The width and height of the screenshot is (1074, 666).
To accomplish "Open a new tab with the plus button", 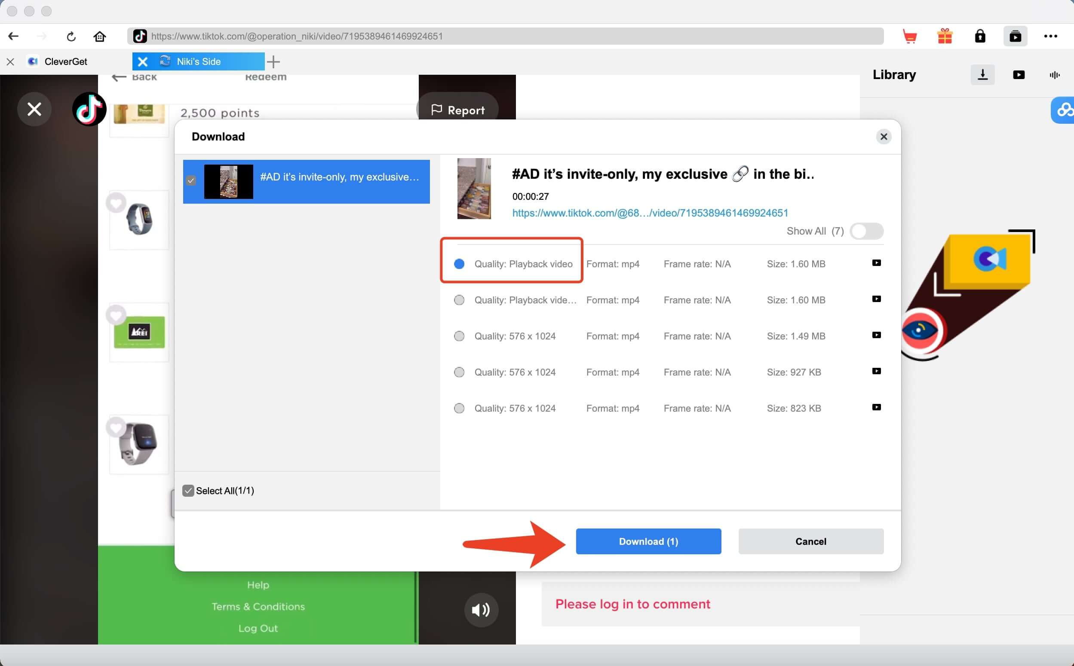I will point(273,62).
